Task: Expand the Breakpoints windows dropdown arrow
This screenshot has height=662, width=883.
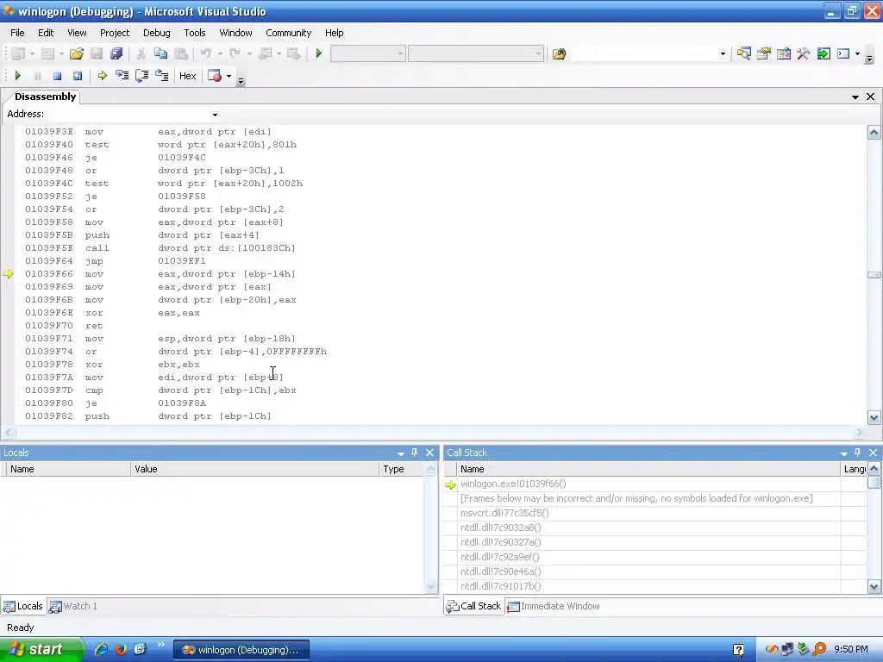Action: tap(229, 76)
